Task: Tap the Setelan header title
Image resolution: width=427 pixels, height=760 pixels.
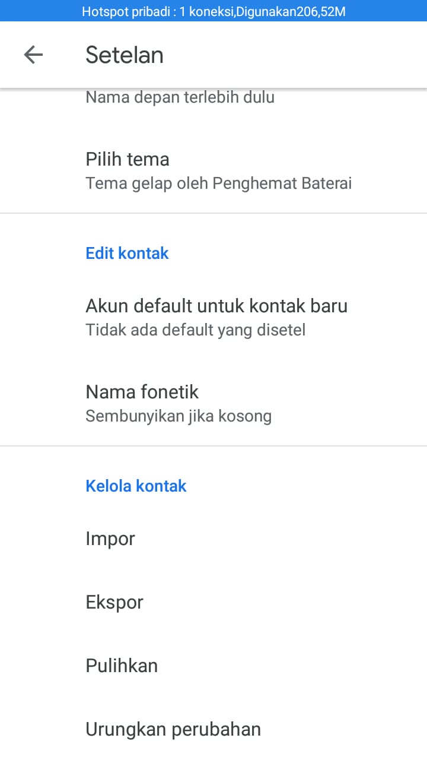Action: 125,55
